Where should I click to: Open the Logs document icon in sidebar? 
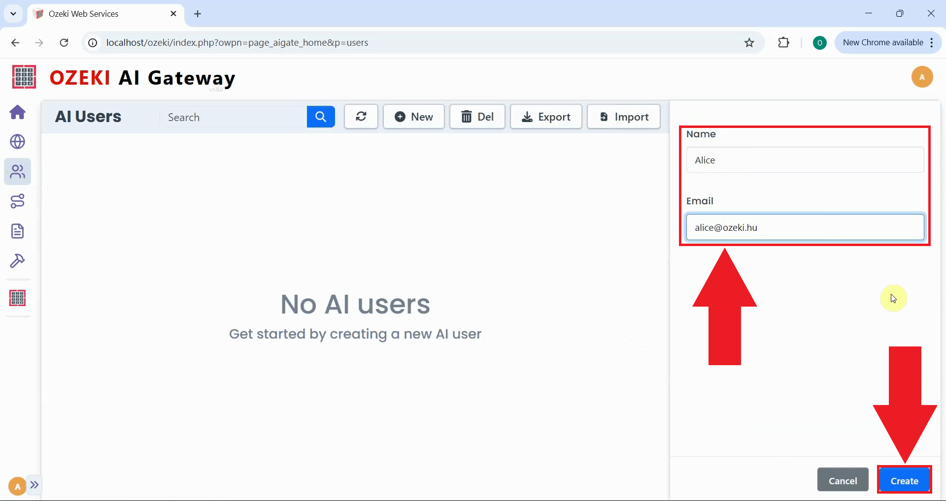pos(18,231)
